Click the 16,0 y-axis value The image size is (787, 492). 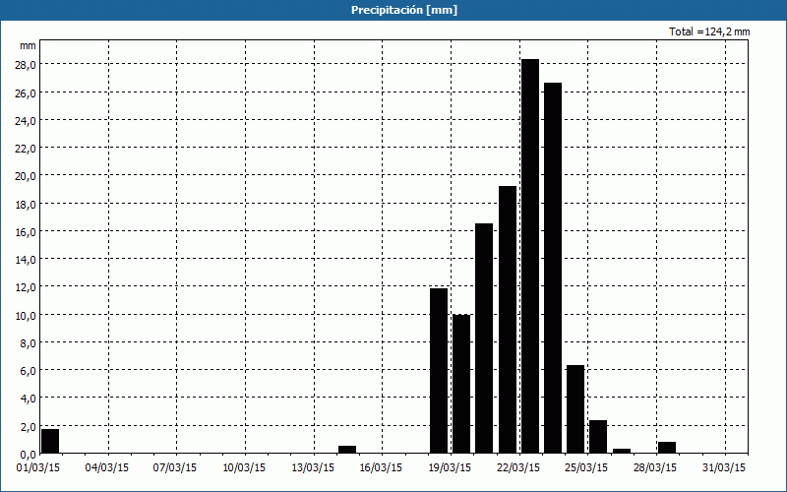(26, 232)
